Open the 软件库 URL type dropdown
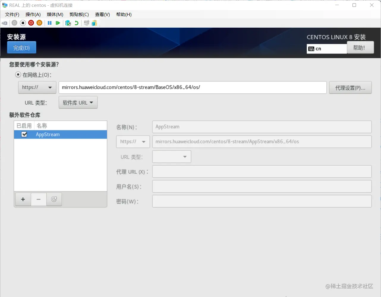381x297 pixels. [x=78, y=103]
